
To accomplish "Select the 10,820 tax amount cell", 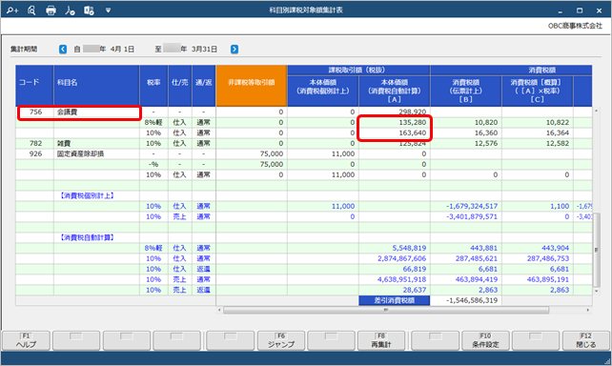I will point(466,123).
